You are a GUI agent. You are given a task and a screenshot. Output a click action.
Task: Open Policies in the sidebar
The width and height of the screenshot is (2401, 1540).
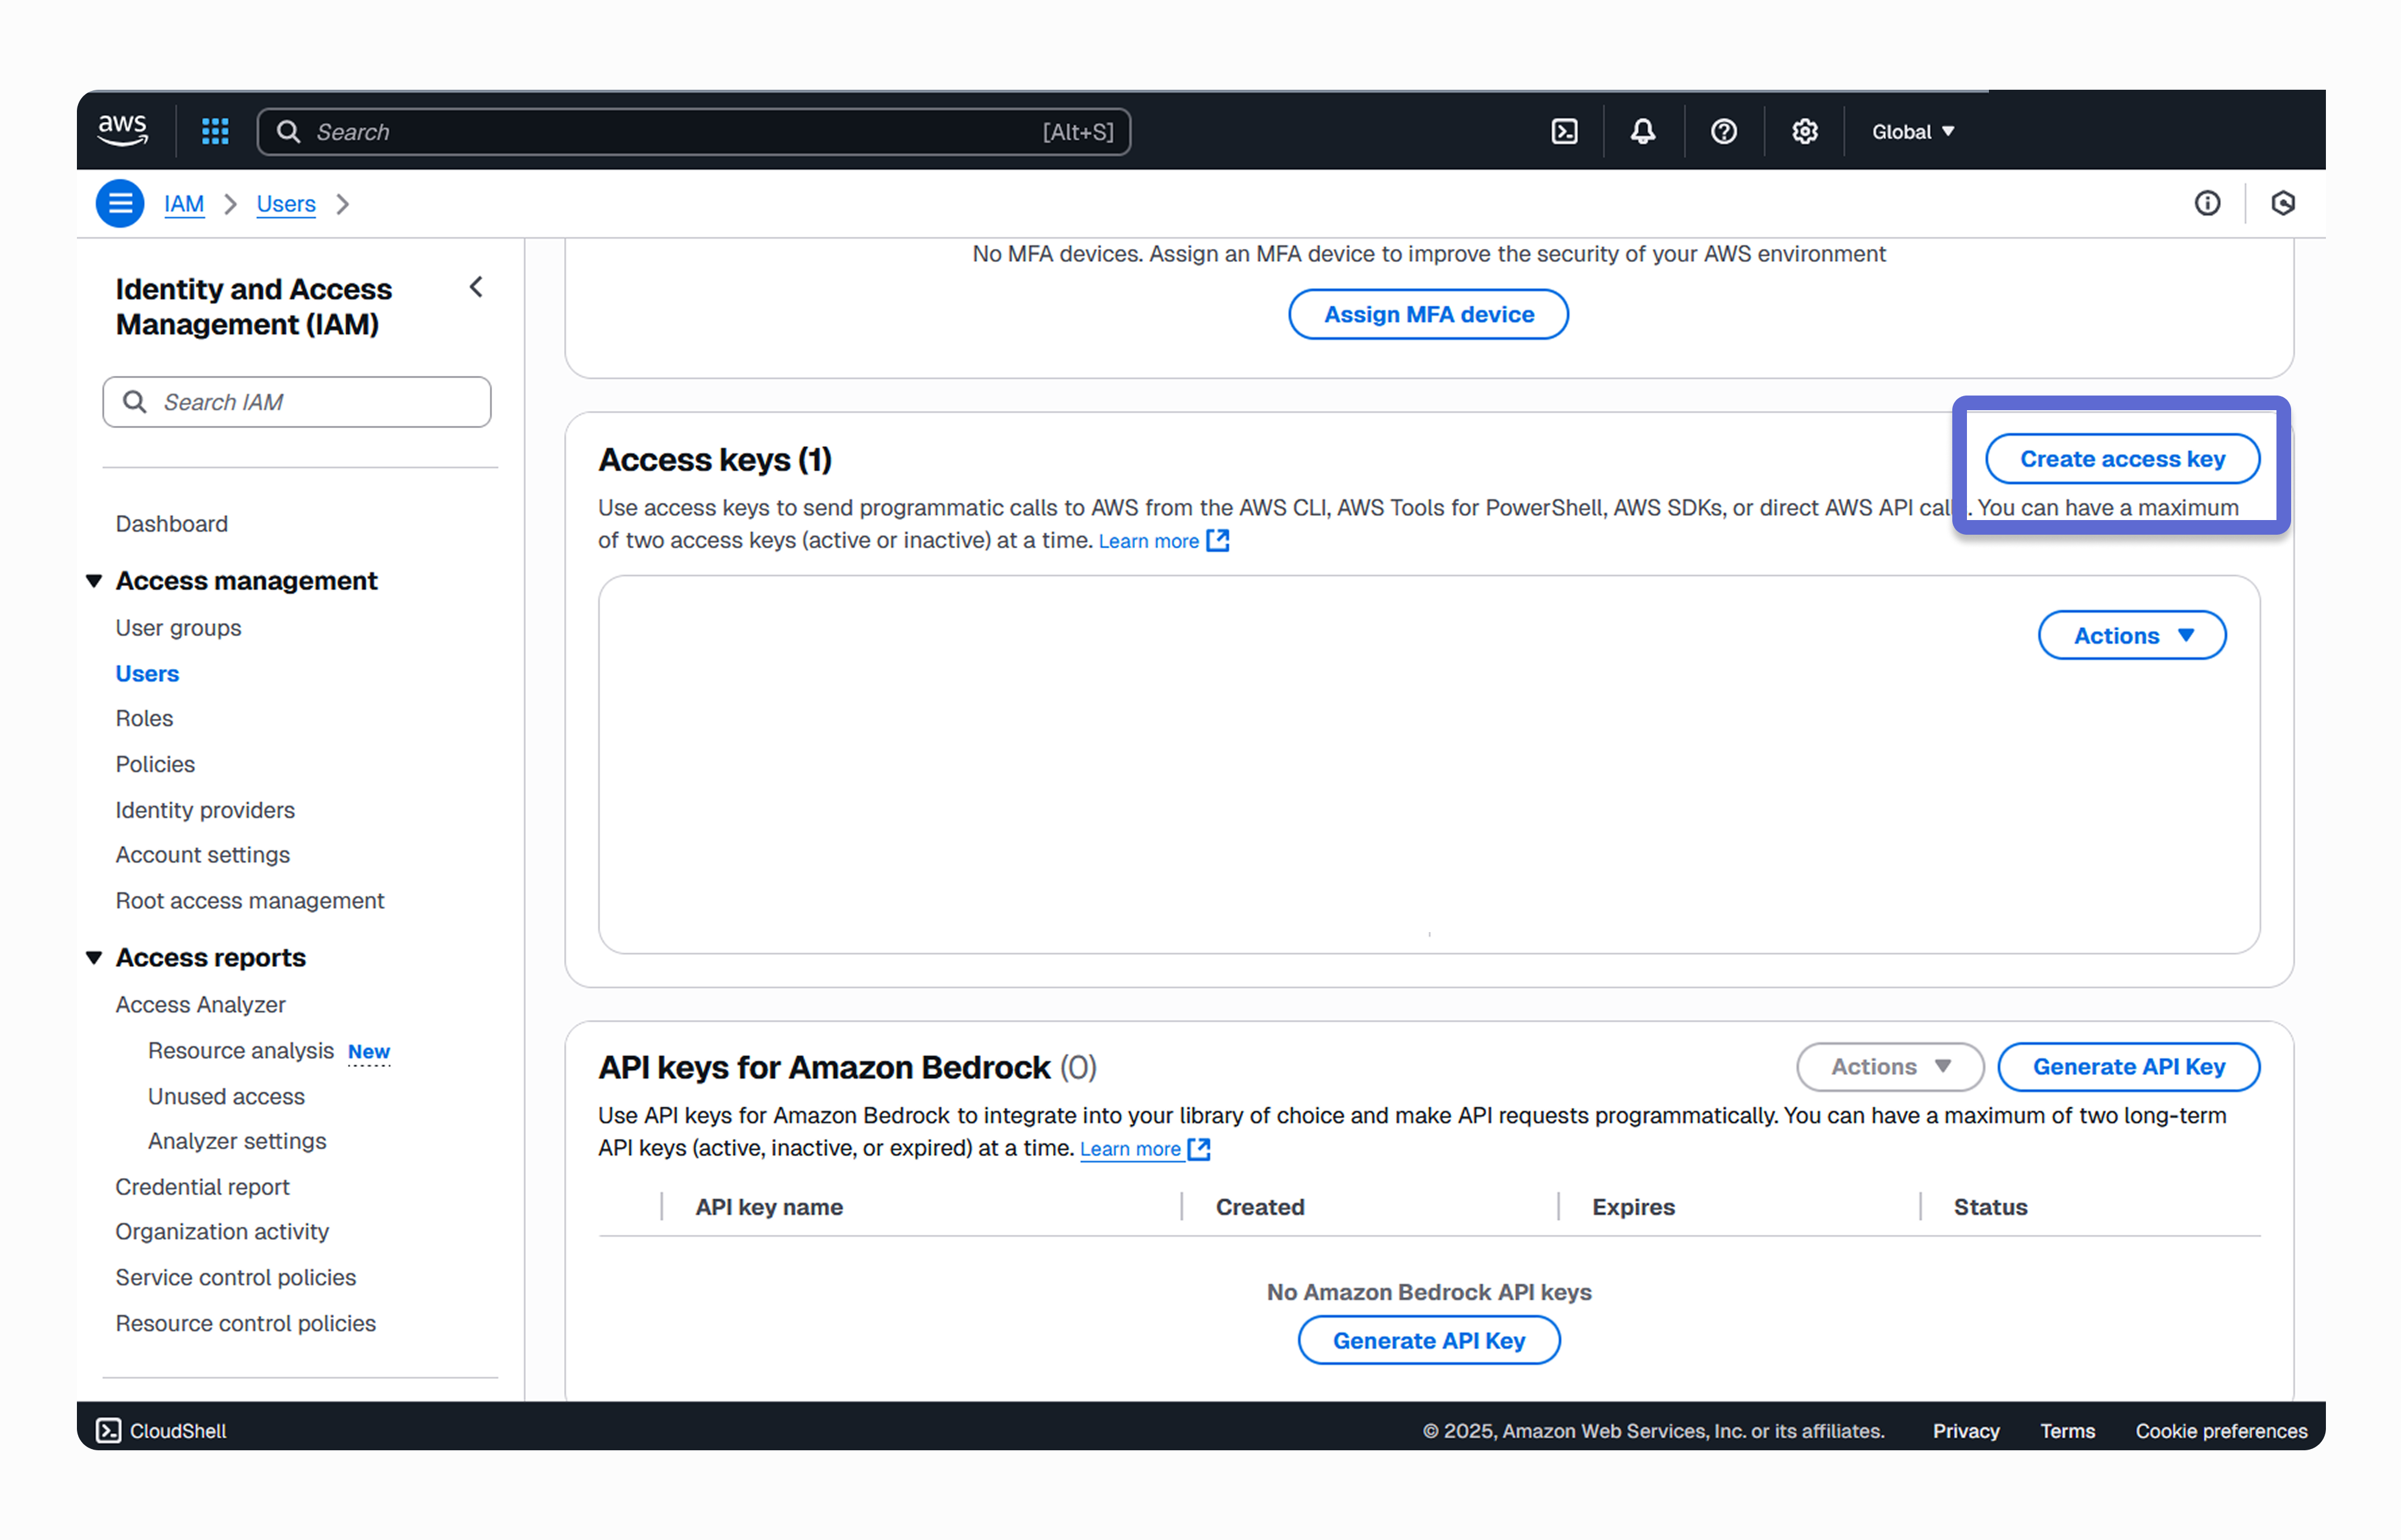pyautogui.click(x=156, y=765)
